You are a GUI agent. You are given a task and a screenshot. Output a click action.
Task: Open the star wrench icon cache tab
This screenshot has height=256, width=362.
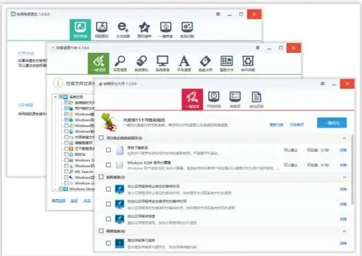click(144, 29)
